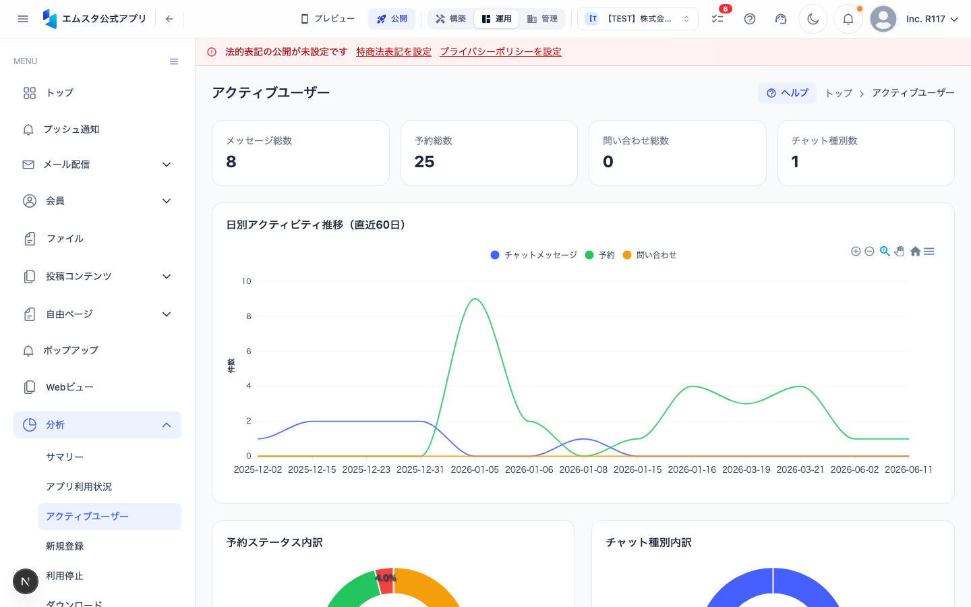Switch to the 構築 mode tab
This screenshot has height=607, width=971.
pyautogui.click(x=451, y=19)
